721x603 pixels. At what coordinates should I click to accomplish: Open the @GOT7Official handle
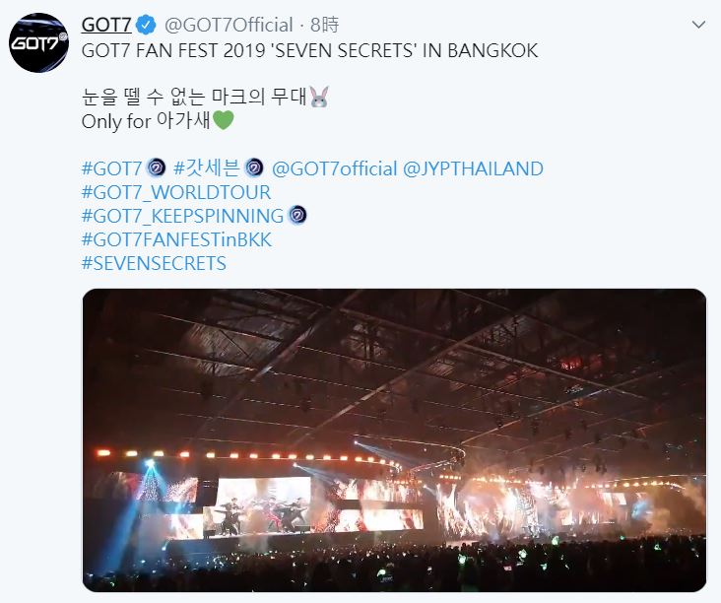[x=229, y=26]
